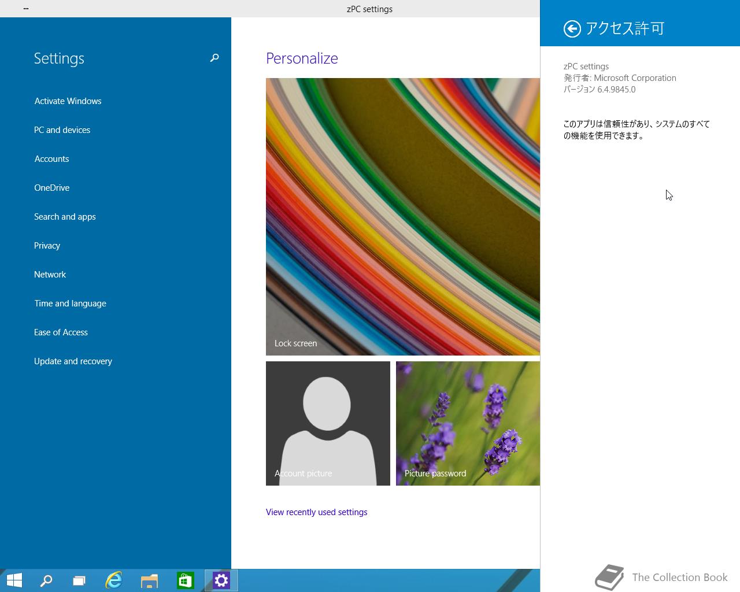Click the back arrow in the アクセス許可 panel
The height and width of the screenshot is (592, 740).
(572, 29)
